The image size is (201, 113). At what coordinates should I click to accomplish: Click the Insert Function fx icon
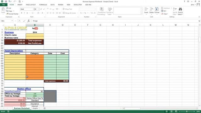(x=29, y=21)
